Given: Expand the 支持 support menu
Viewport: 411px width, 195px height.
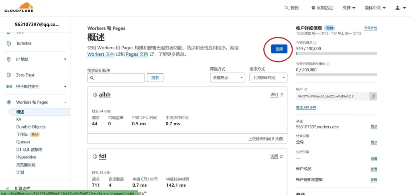Looking at the screenshot, I should tap(349, 8).
